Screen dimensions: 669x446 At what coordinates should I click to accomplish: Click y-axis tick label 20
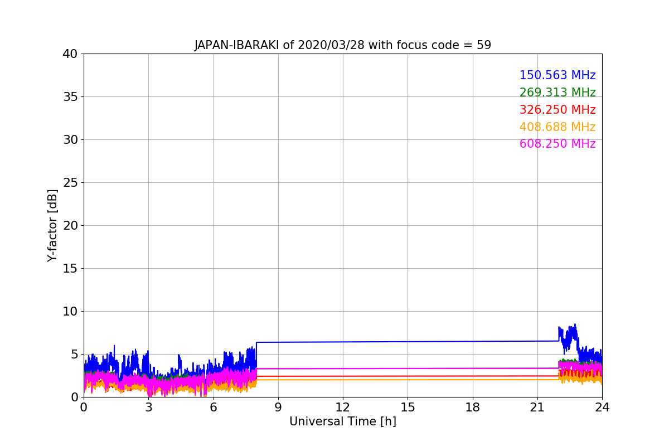pos(70,226)
